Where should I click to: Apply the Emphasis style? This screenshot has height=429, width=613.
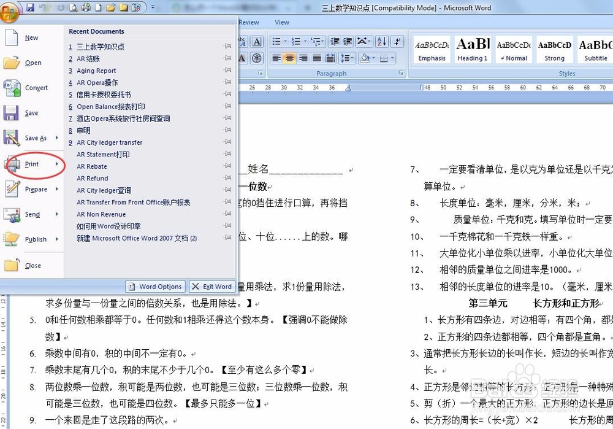432,49
